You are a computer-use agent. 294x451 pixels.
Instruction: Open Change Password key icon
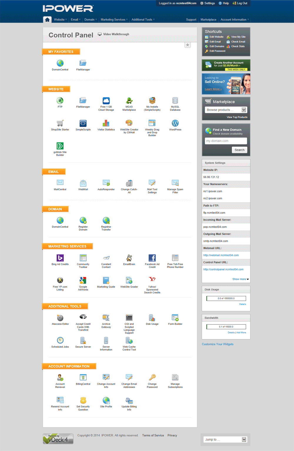click(x=152, y=377)
